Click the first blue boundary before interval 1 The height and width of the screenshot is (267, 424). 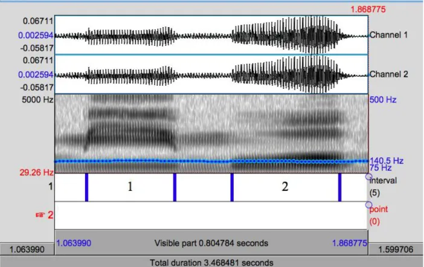pos(86,187)
